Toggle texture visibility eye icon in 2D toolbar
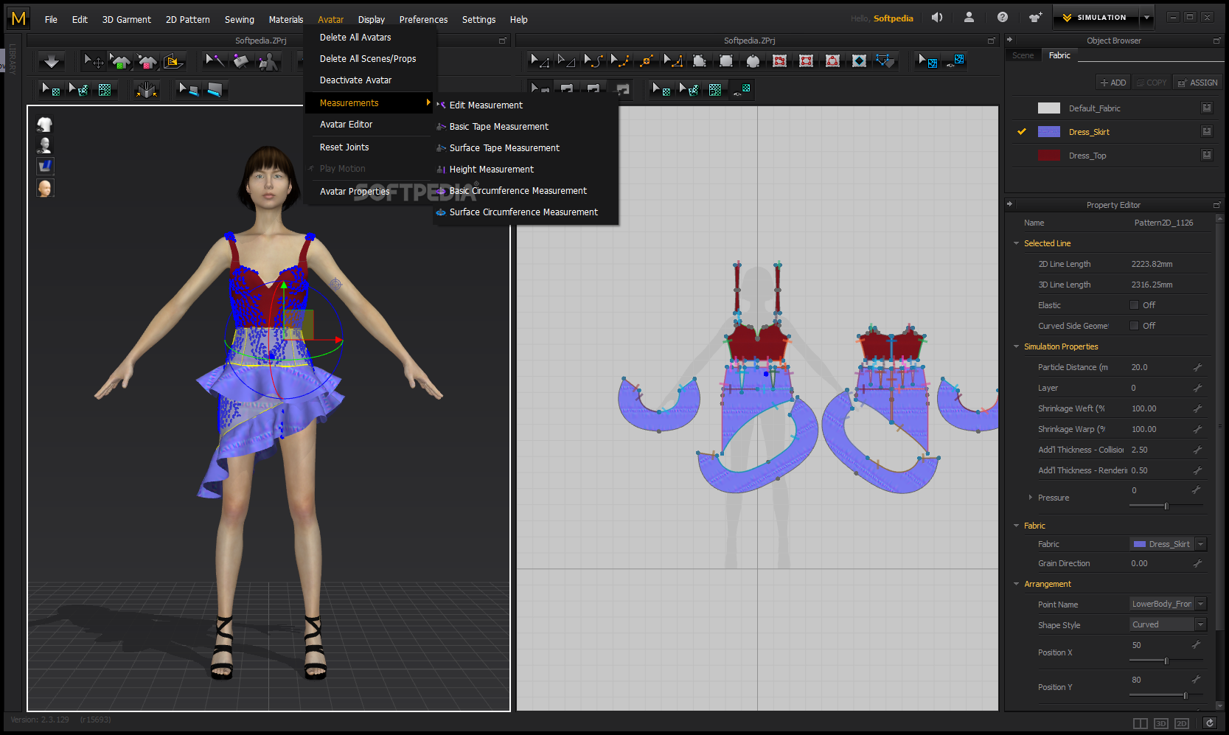Viewport: 1229px width, 735px height. (x=742, y=89)
